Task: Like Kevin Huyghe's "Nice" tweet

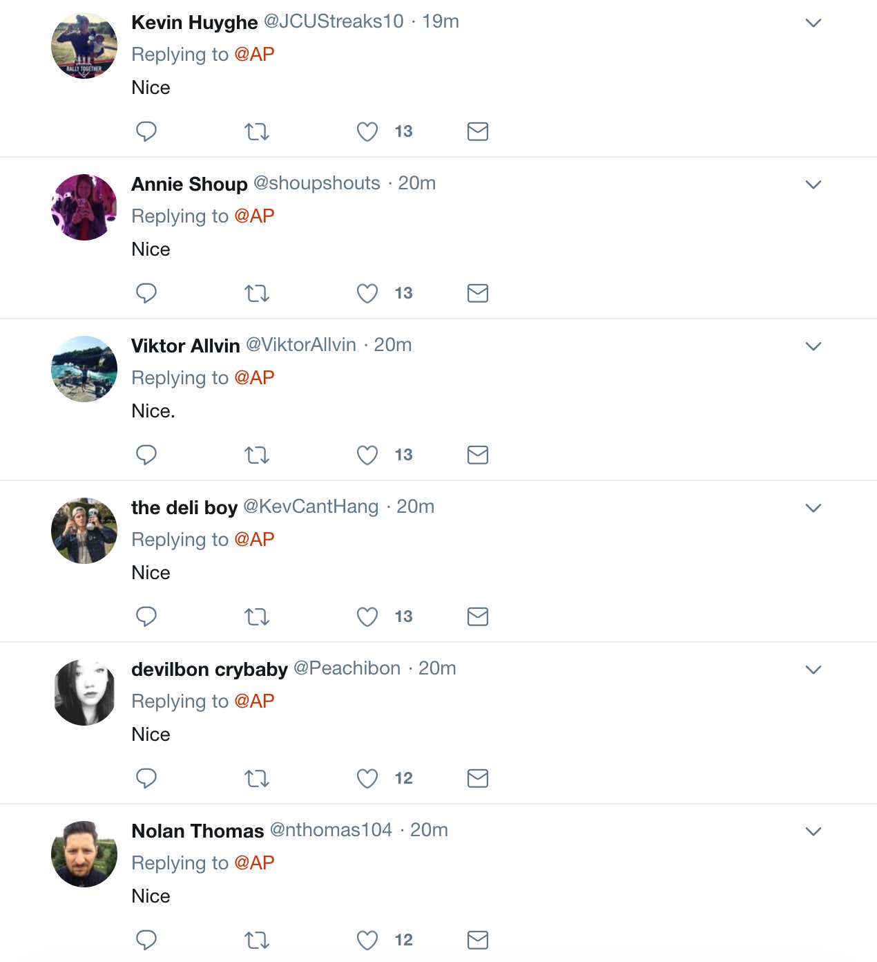Action: click(367, 131)
